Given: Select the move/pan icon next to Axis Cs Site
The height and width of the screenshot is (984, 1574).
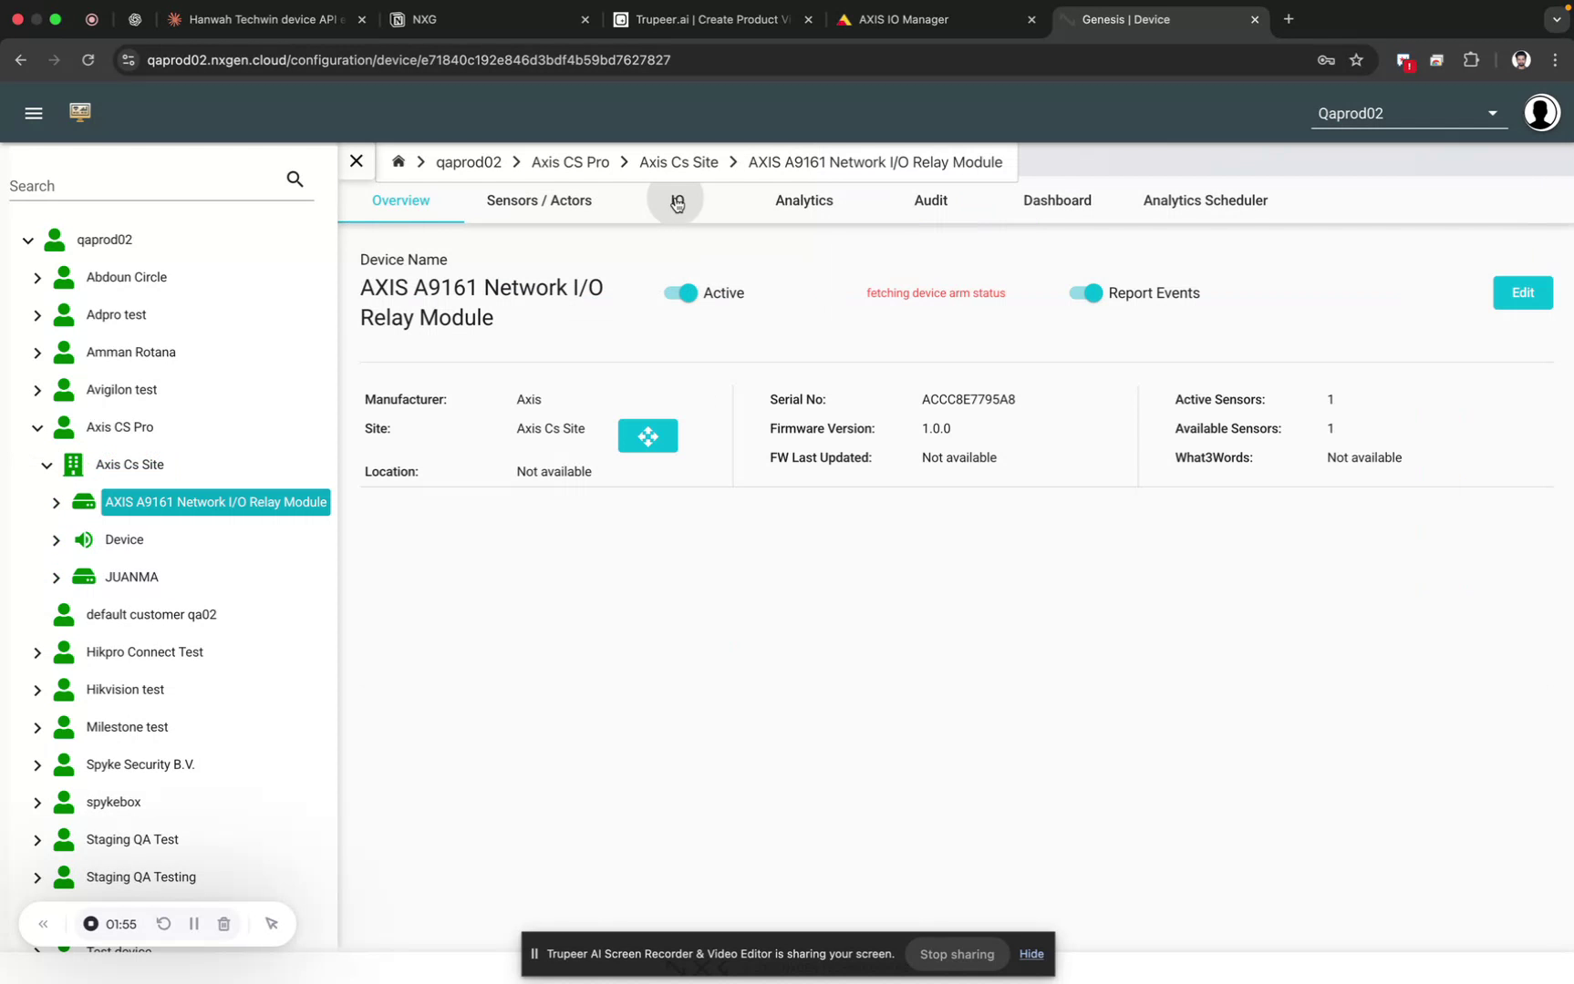Looking at the screenshot, I should coord(647,436).
